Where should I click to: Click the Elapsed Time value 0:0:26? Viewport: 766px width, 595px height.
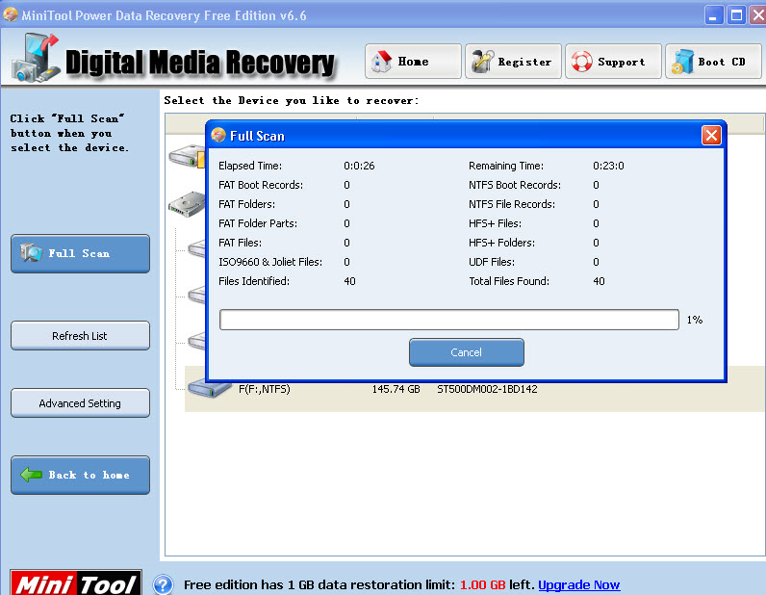coord(359,166)
